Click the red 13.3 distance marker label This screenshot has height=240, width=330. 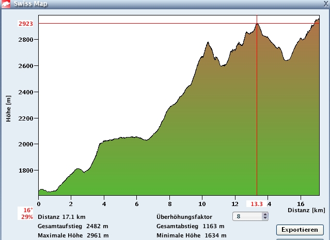click(x=257, y=204)
